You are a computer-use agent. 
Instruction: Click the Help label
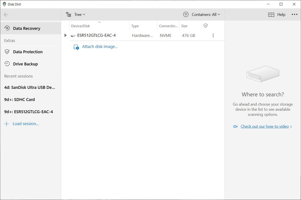point(281,15)
